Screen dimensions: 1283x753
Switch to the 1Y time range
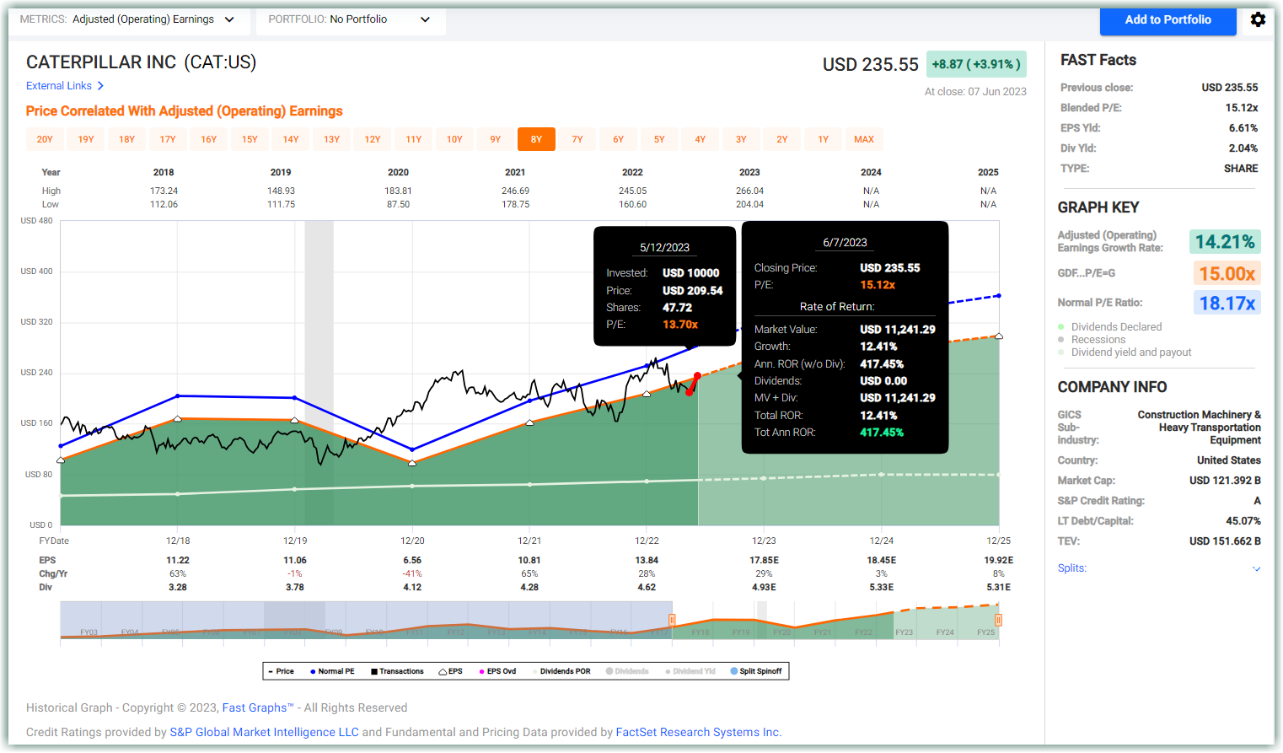[x=823, y=139]
